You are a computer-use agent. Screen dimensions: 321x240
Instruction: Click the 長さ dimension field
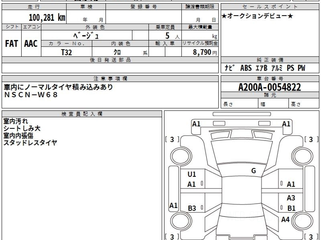239,103
